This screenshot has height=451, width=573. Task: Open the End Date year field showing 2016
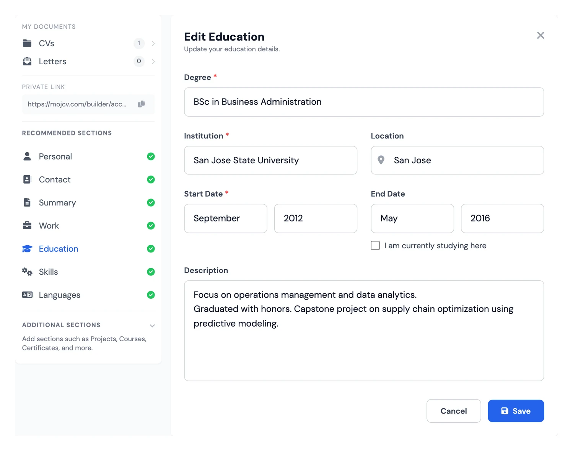click(x=503, y=218)
